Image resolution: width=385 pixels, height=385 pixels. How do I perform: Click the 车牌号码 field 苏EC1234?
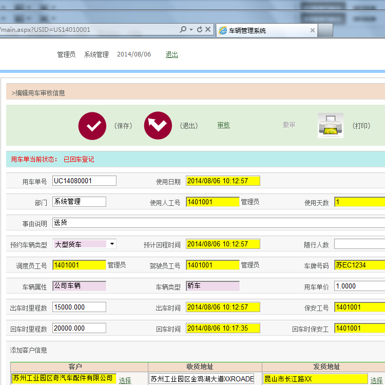click(x=360, y=265)
